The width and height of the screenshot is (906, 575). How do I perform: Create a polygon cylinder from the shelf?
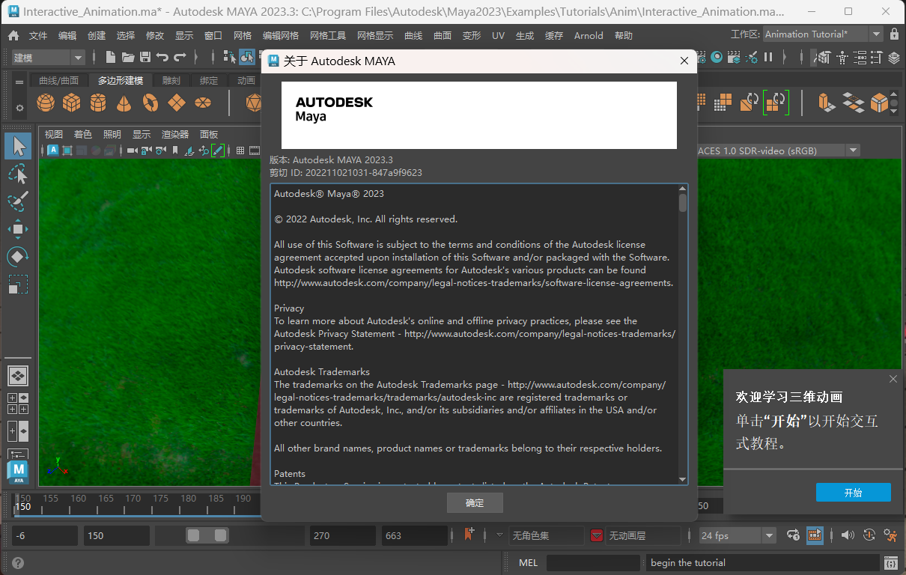coord(98,102)
